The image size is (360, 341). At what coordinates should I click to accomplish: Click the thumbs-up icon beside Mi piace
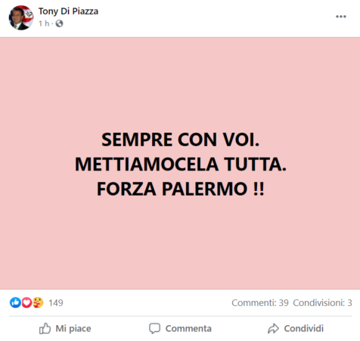(45, 328)
